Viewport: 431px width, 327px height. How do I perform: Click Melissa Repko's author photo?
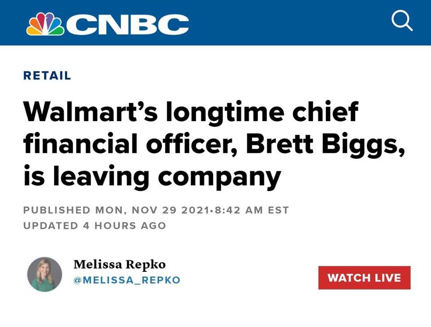[44, 274]
